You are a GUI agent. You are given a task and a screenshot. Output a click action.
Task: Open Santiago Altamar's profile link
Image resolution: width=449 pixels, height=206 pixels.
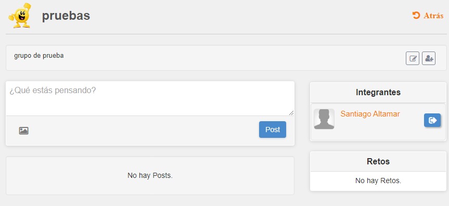pyautogui.click(x=370, y=114)
